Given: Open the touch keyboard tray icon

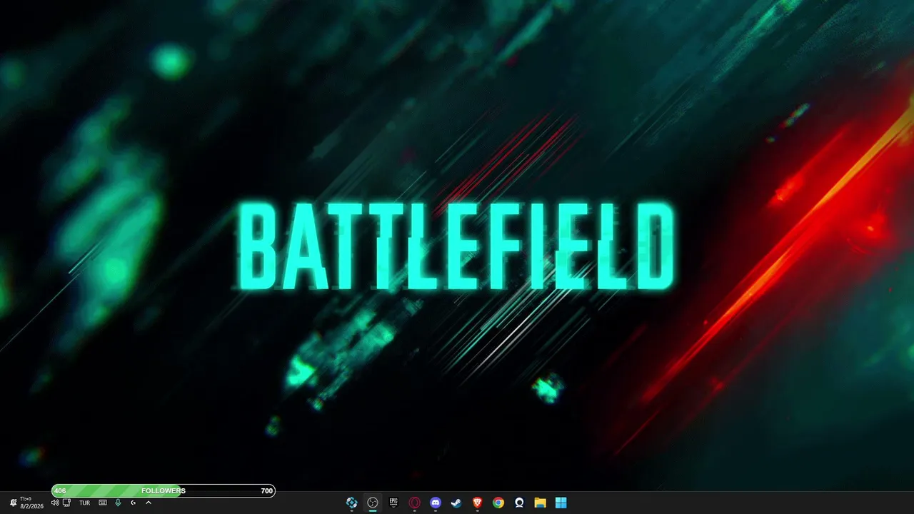Looking at the screenshot, I should [103, 503].
